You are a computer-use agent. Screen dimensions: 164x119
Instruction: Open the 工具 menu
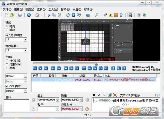pos(53,9)
